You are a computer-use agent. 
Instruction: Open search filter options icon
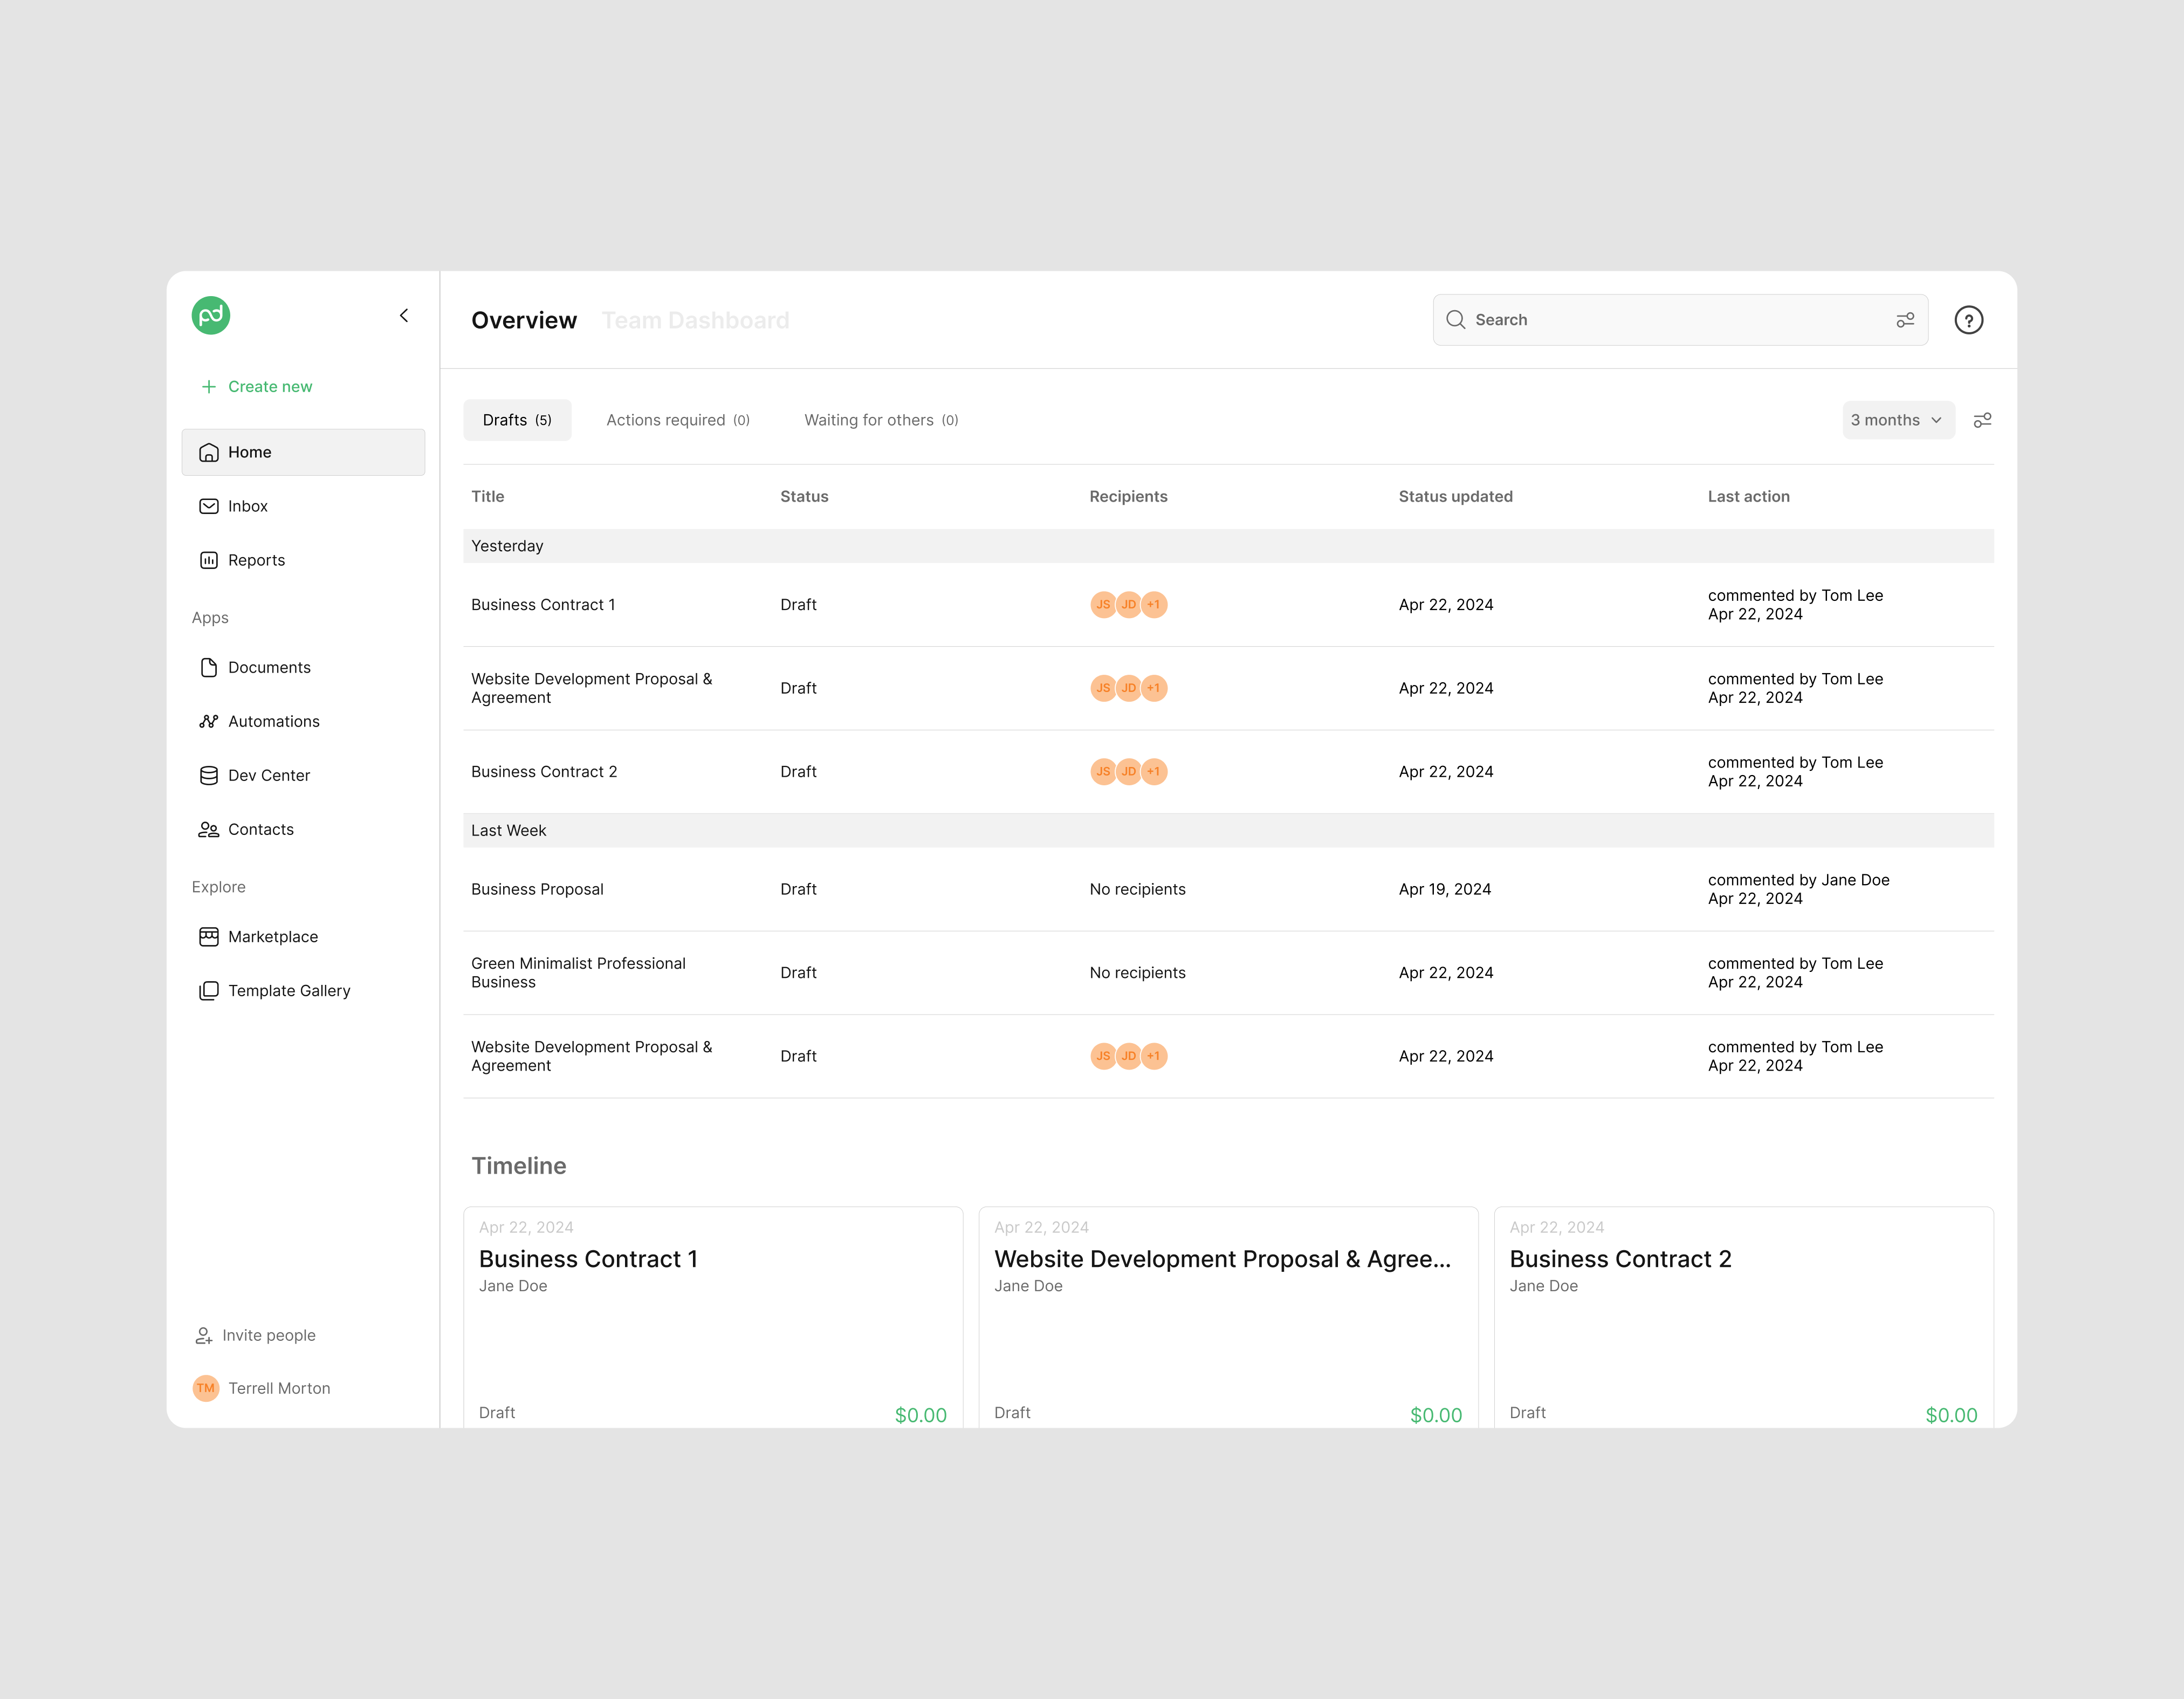(x=1905, y=320)
